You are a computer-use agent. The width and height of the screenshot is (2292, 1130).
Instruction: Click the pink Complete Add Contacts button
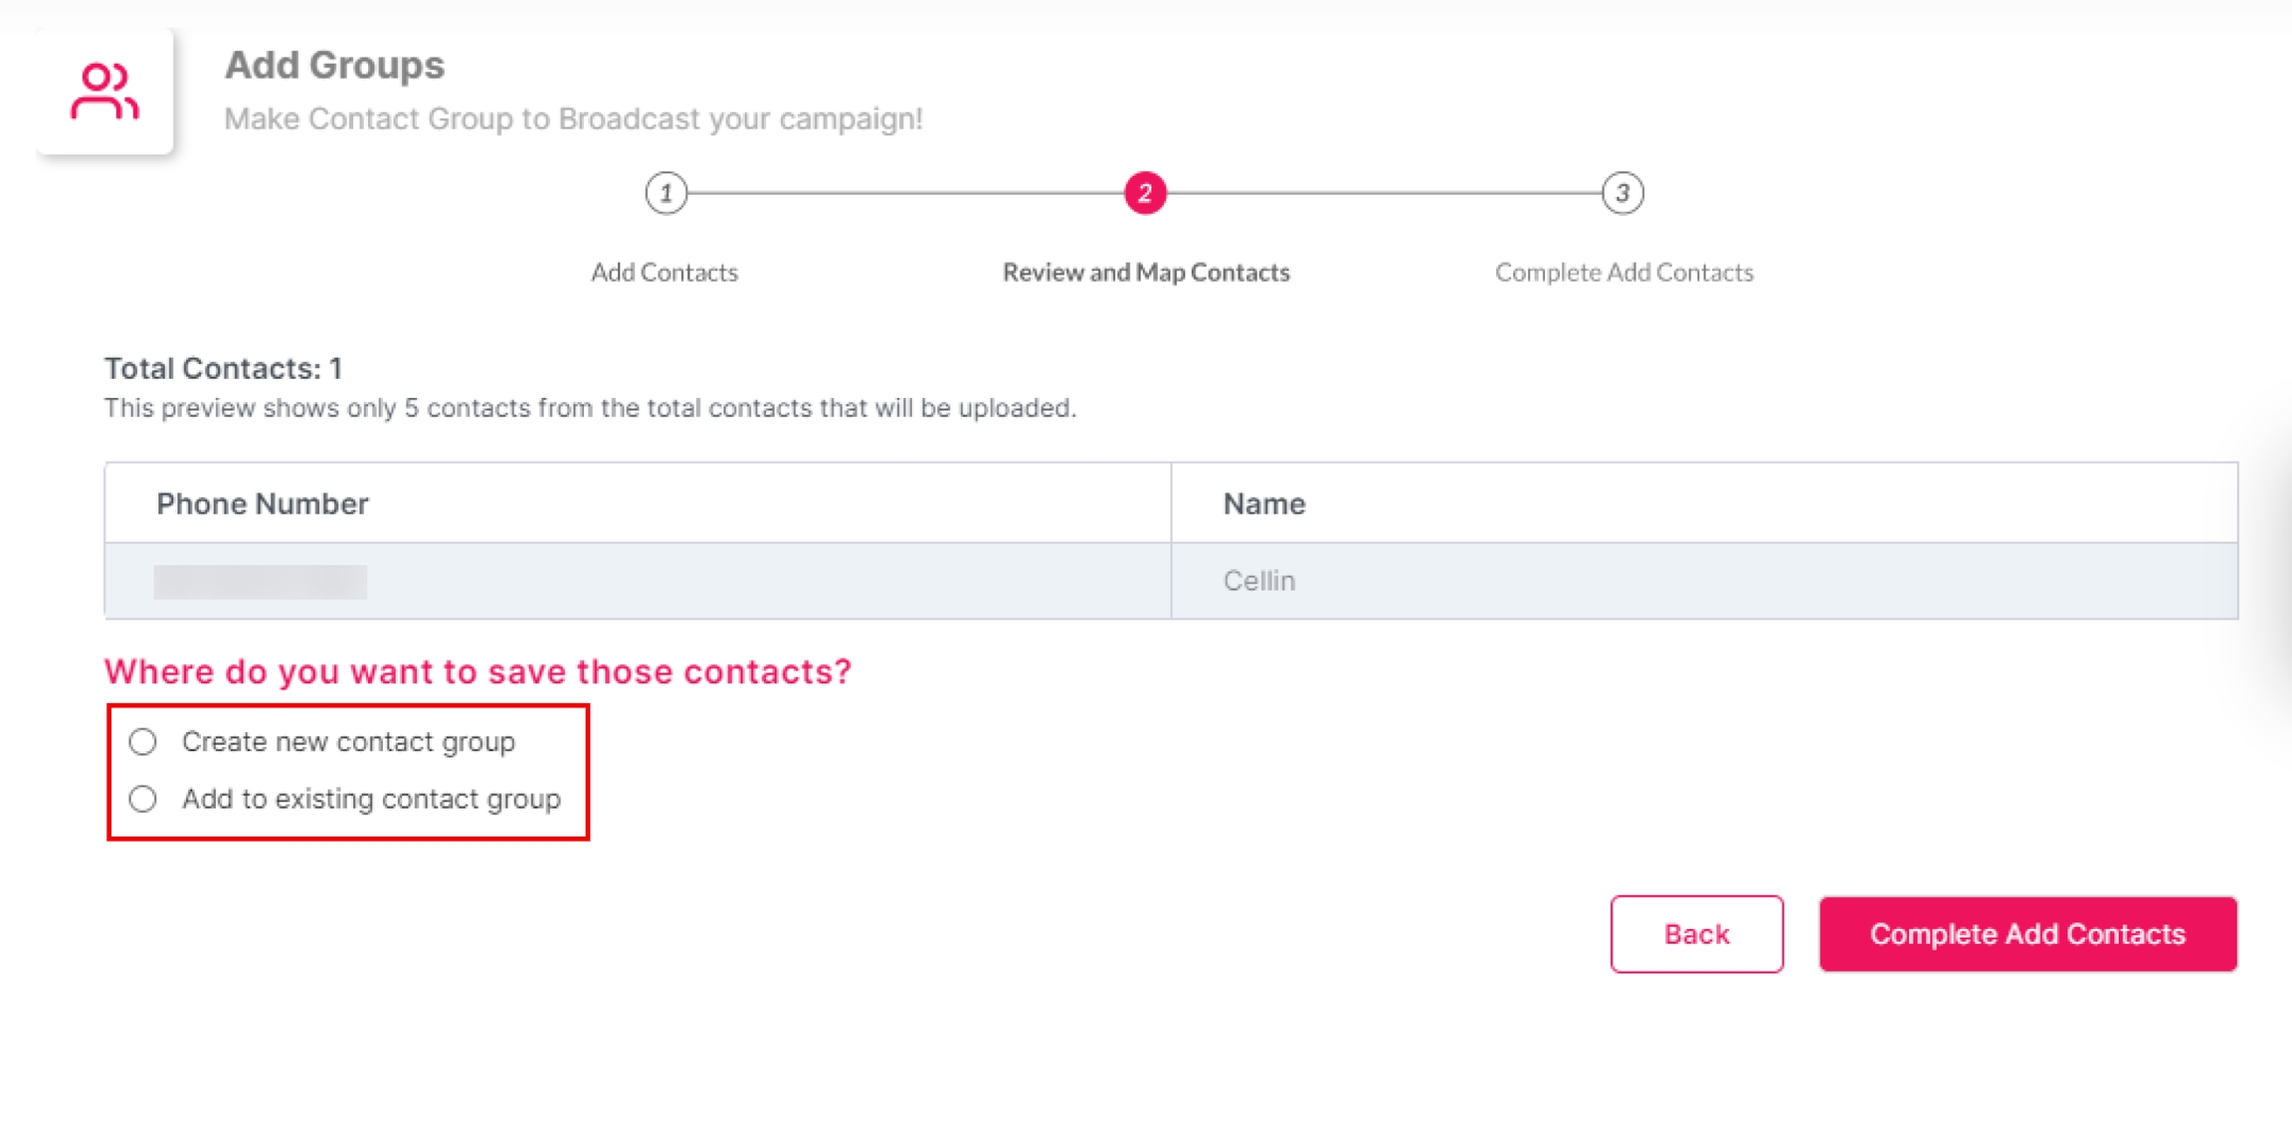(x=2027, y=934)
